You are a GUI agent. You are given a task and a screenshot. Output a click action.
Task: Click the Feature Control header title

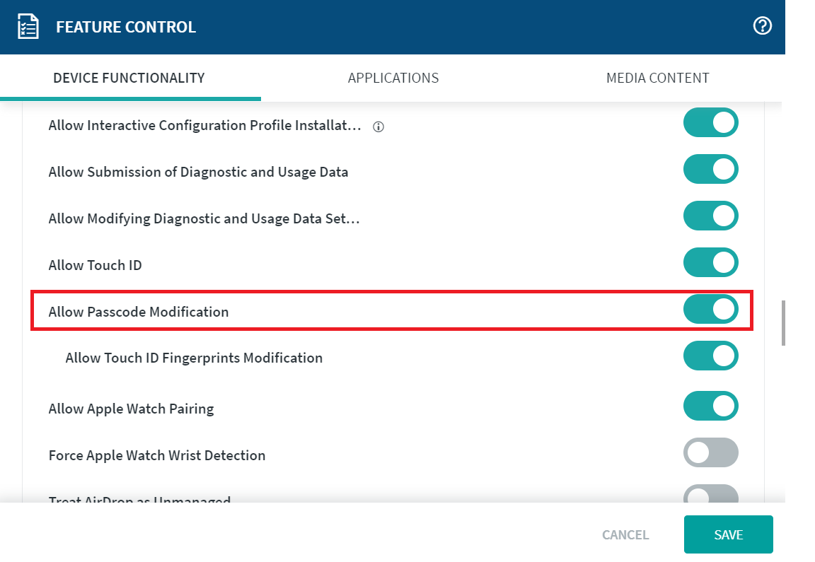click(x=126, y=28)
